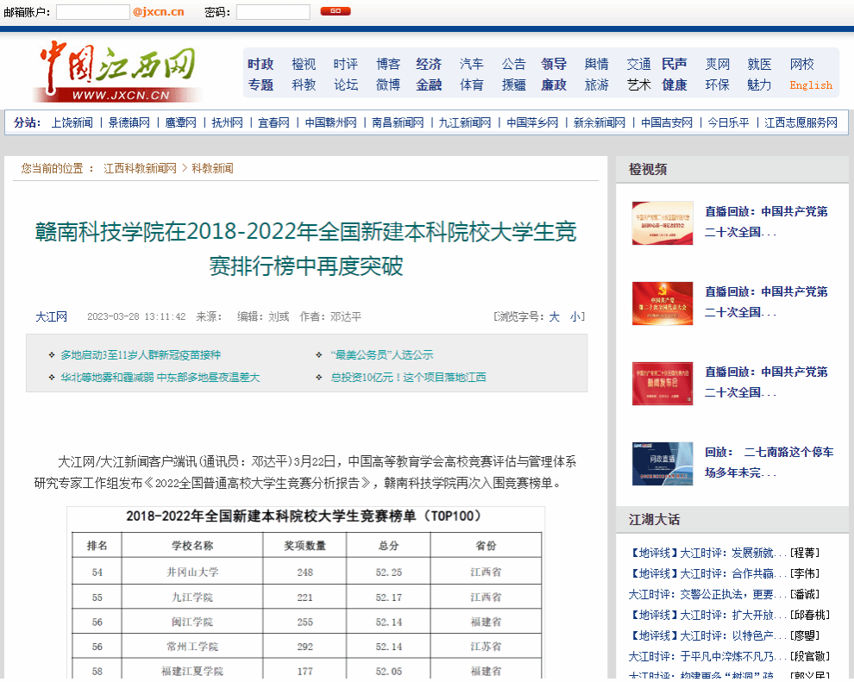Open 多地启动3至11岁人群新冠疫苗接种 news link
Viewport: 854px width, 682px height.
coord(141,354)
